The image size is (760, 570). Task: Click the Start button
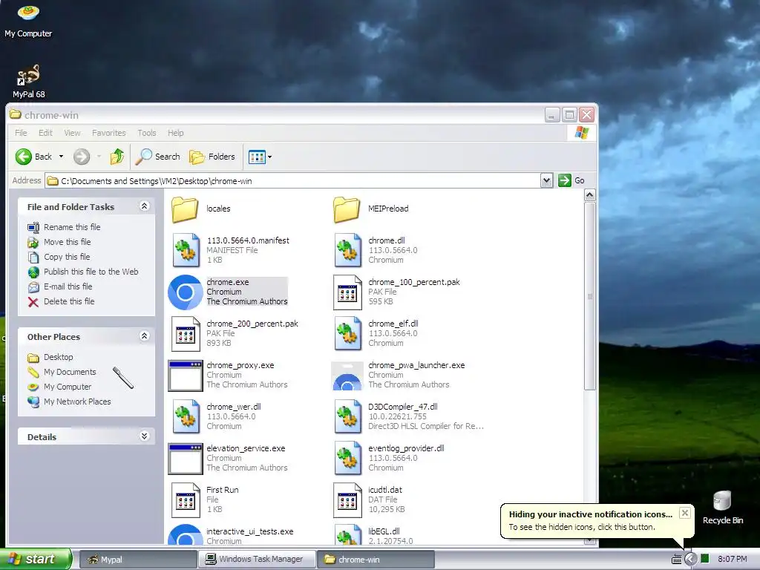35,559
